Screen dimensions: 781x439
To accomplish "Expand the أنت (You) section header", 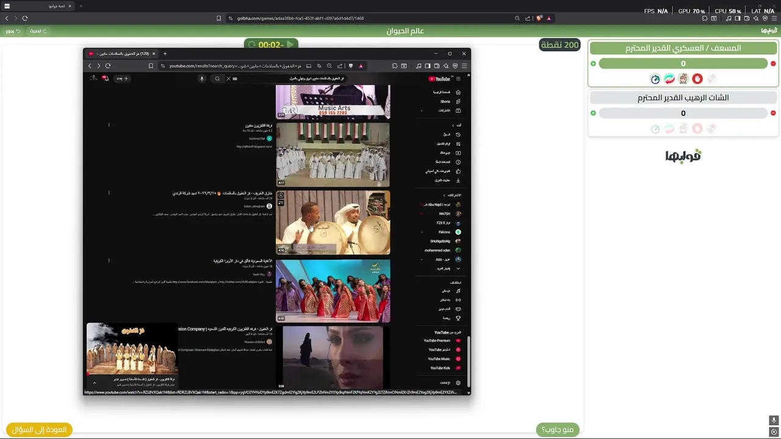I will [456, 125].
